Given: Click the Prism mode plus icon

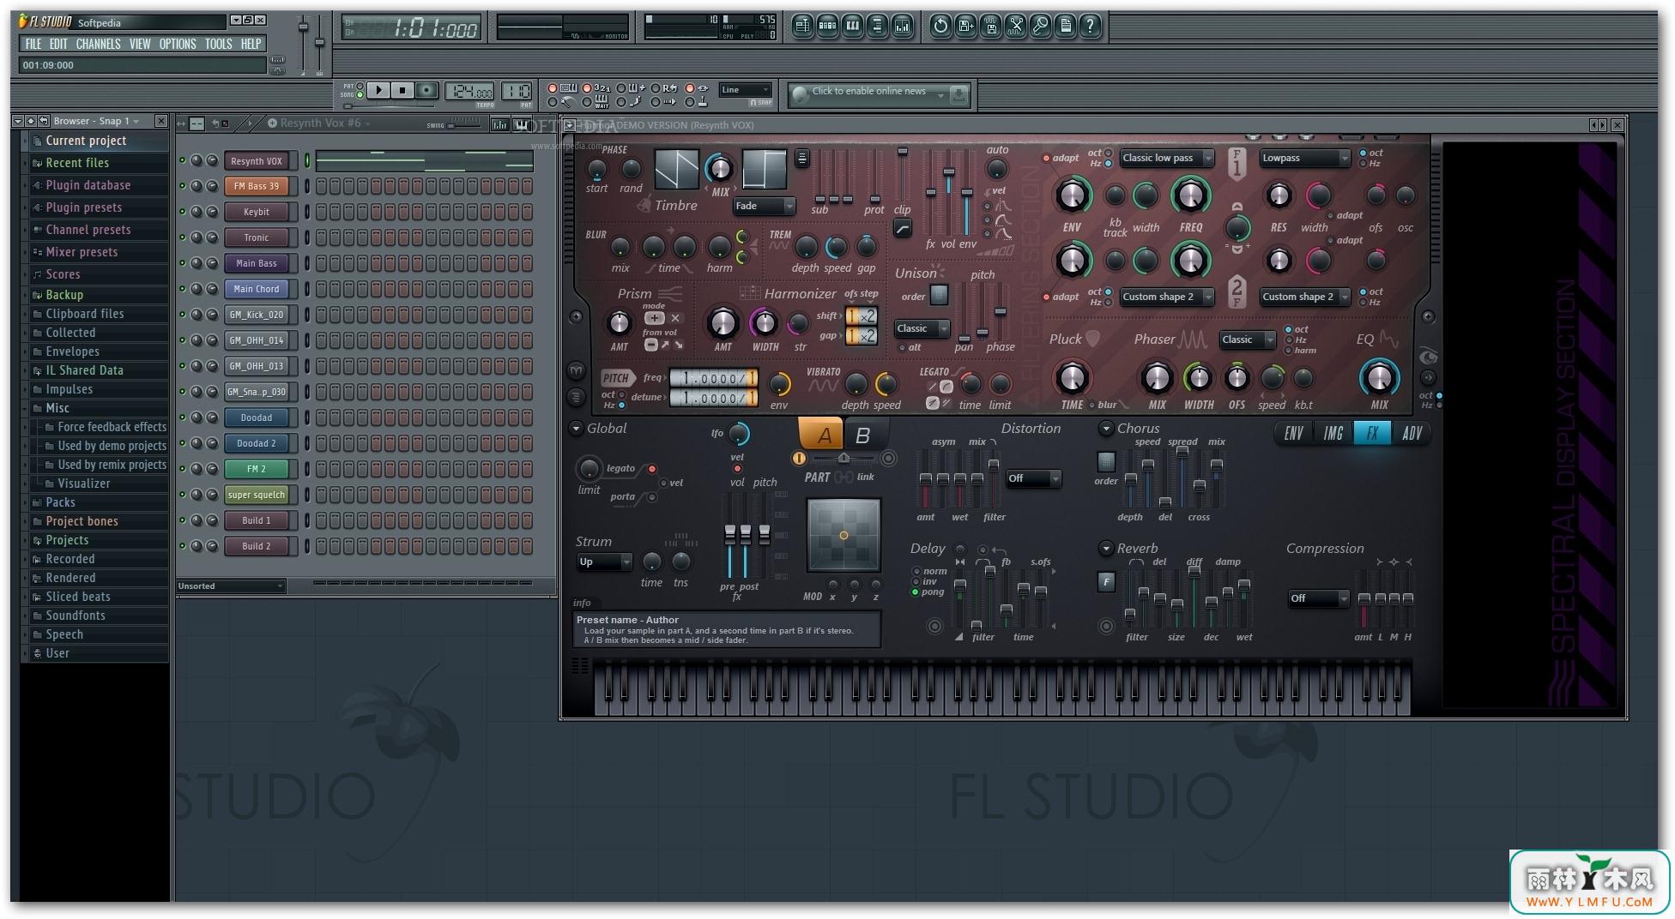Looking at the screenshot, I should coord(654,318).
